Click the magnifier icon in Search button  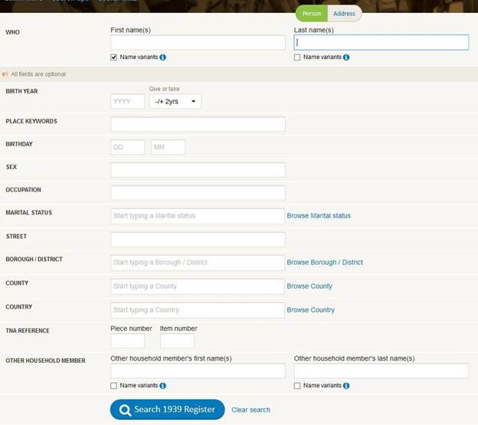(x=125, y=410)
